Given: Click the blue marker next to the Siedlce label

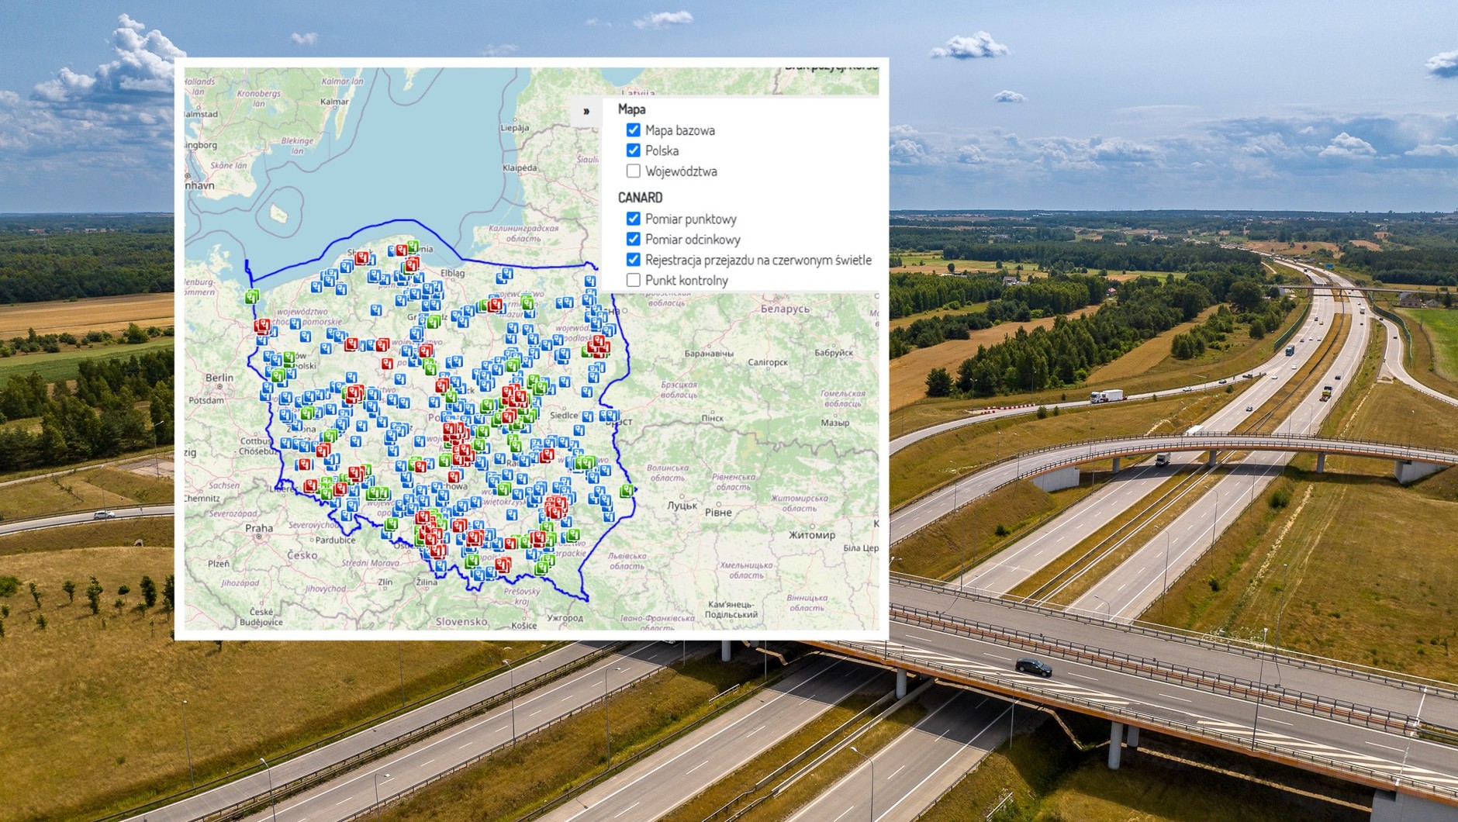Looking at the screenshot, I should tap(588, 416).
